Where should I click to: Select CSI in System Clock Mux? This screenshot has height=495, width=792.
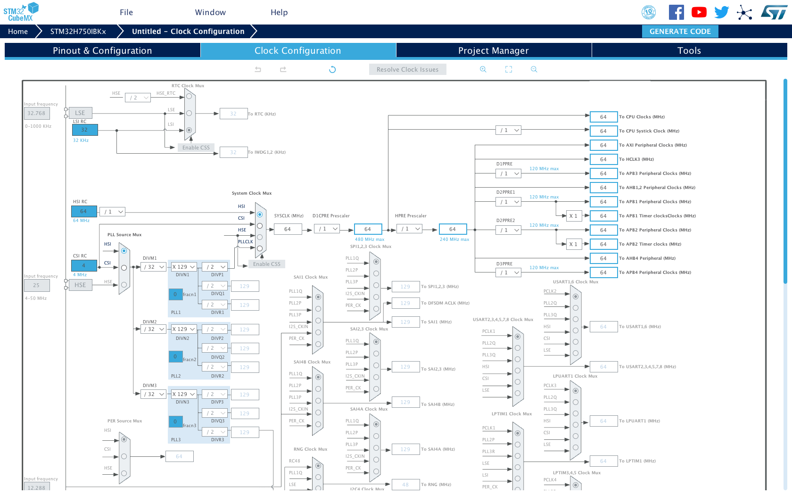pyautogui.click(x=260, y=226)
